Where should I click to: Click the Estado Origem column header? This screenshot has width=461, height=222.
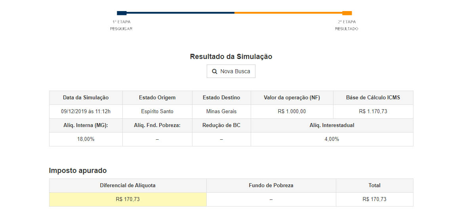tap(157, 98)
